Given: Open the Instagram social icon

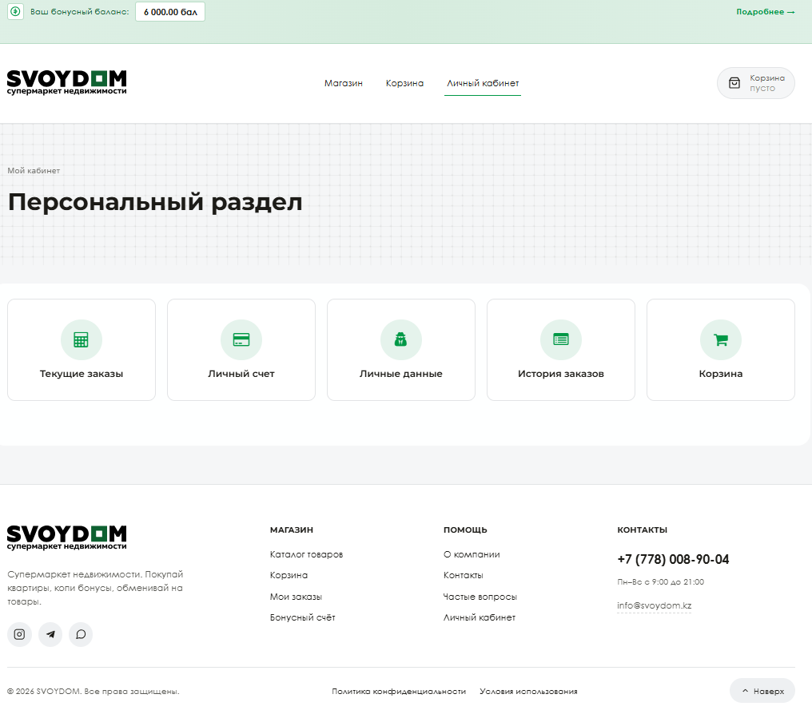Looking at the screenshot, I should [19, 634].
